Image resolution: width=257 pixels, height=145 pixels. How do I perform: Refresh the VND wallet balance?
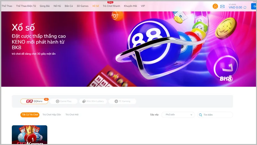(245, 7)
